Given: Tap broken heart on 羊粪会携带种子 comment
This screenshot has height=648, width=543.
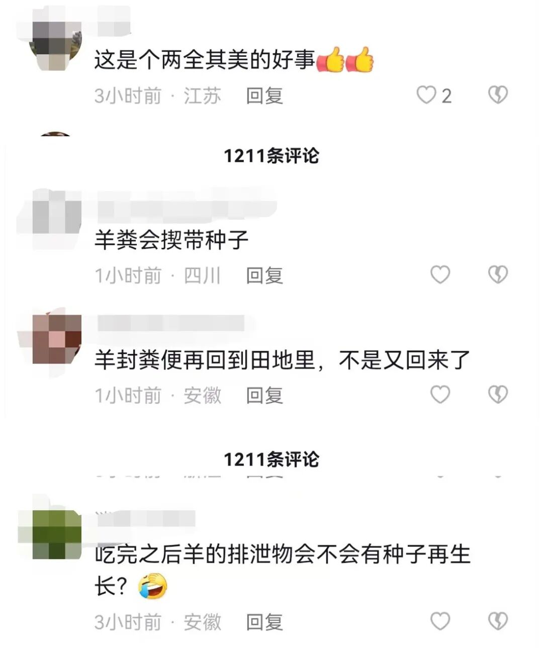Looking at the screenshot, I should [498, 274].
